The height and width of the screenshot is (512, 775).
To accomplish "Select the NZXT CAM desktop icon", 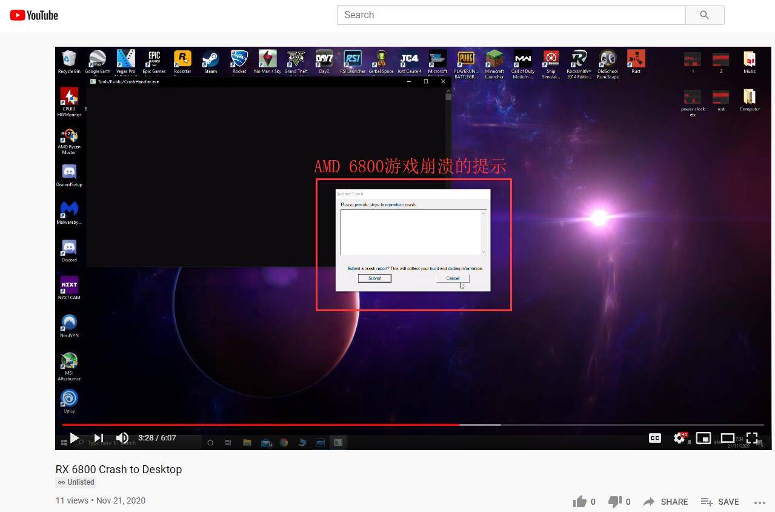I will point(69,288).
